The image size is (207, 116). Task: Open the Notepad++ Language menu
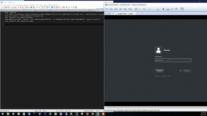point(25,5)
